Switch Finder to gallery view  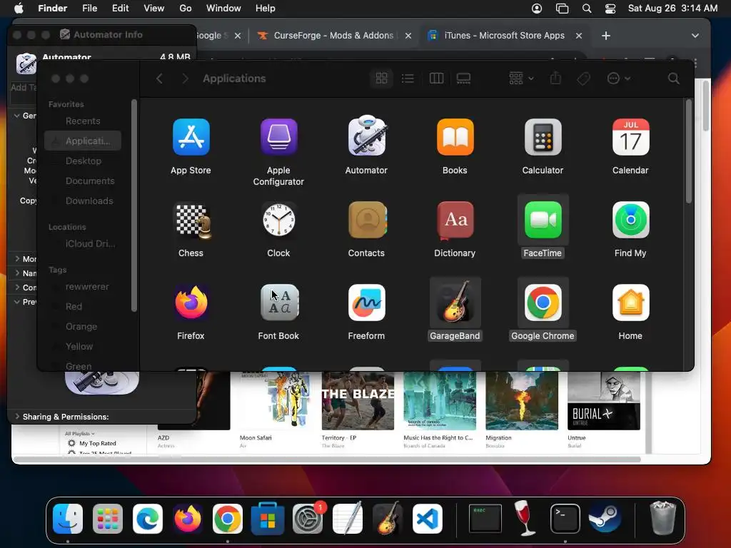click(463, 78)
